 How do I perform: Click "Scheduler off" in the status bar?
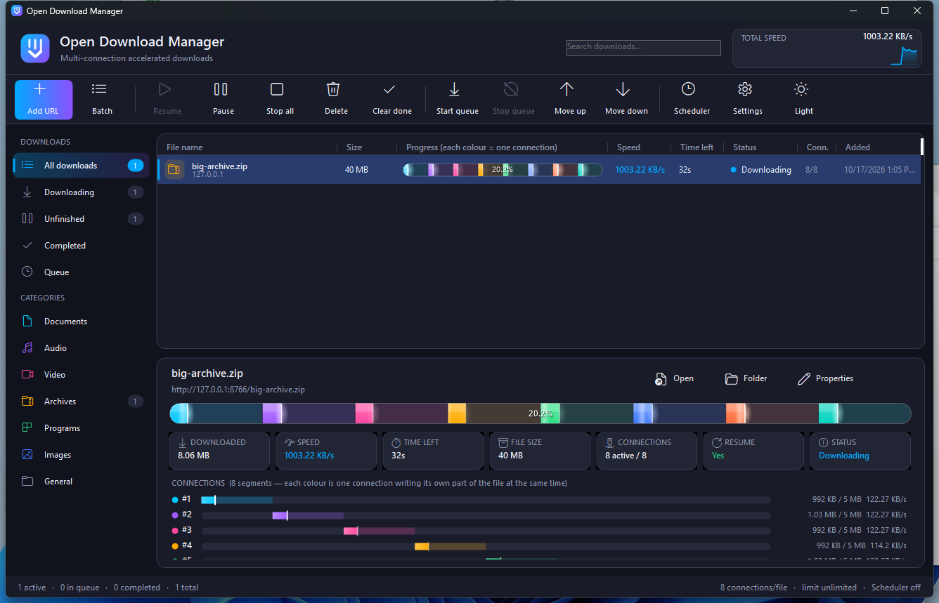tap(896, 588)
